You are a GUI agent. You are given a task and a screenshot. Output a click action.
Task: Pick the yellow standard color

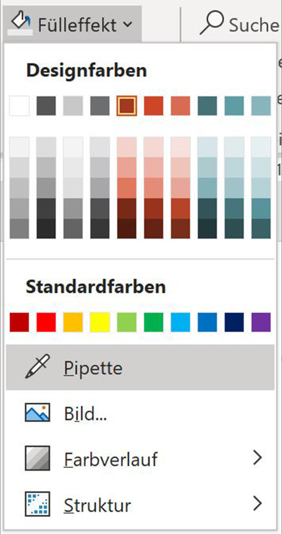point(100,322)
